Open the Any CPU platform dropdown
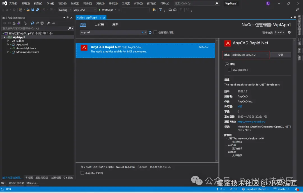This screenshot has width=303, height=193. (x=85, y=10)
